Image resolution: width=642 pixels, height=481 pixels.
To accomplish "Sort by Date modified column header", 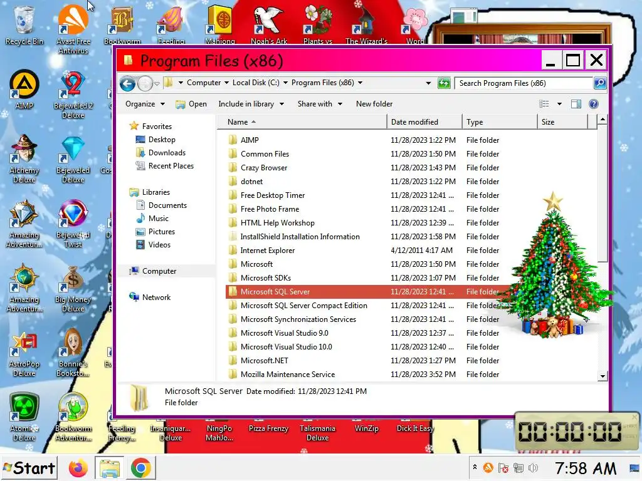I will click(424, 122).
